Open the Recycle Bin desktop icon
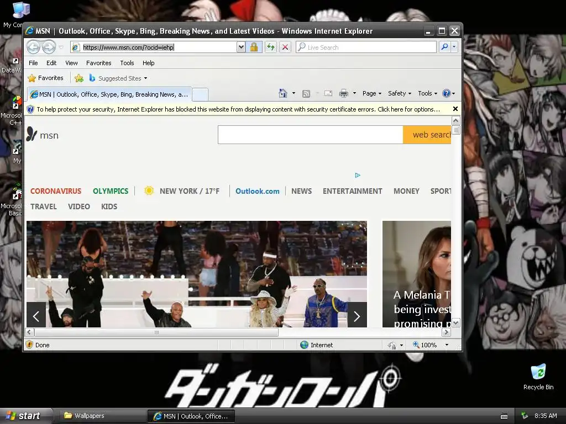566x424 pixels. point(538,377)
